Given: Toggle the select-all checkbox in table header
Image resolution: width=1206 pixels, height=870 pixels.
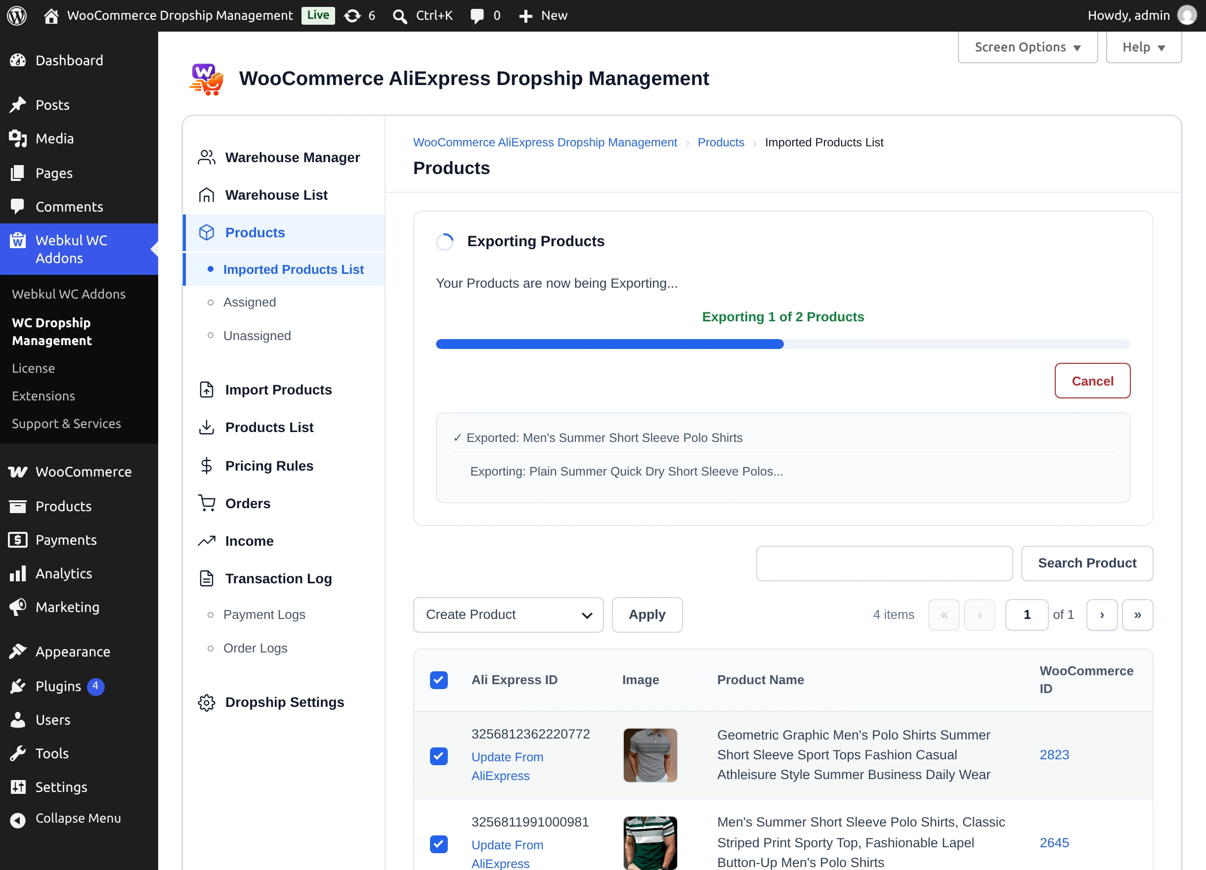Looking at the screenshot, I should [439, 680].
